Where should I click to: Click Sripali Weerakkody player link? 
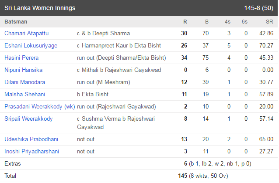(28, 119)
